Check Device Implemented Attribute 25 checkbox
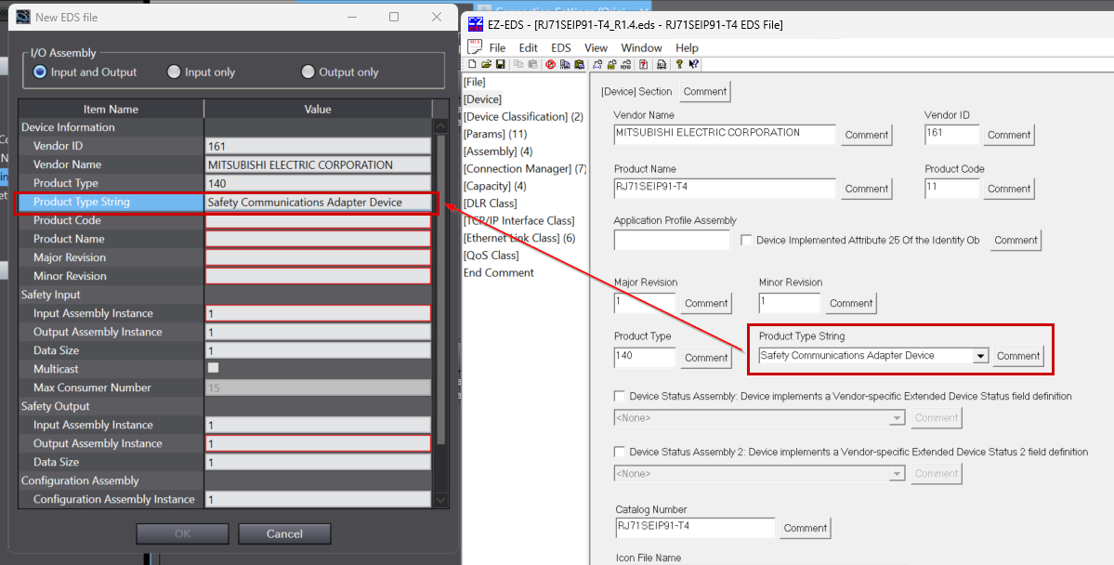Image resolution: width=1114 pixels, height=565 pixels. click(x=746, y=240)
